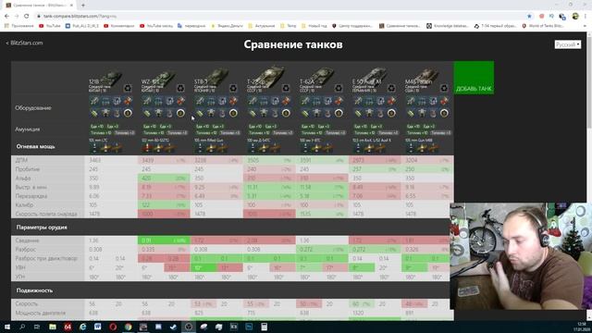Screen dimensions: 592x333
Task: Open the Русский language dropdown
Action: click(567, 44)
